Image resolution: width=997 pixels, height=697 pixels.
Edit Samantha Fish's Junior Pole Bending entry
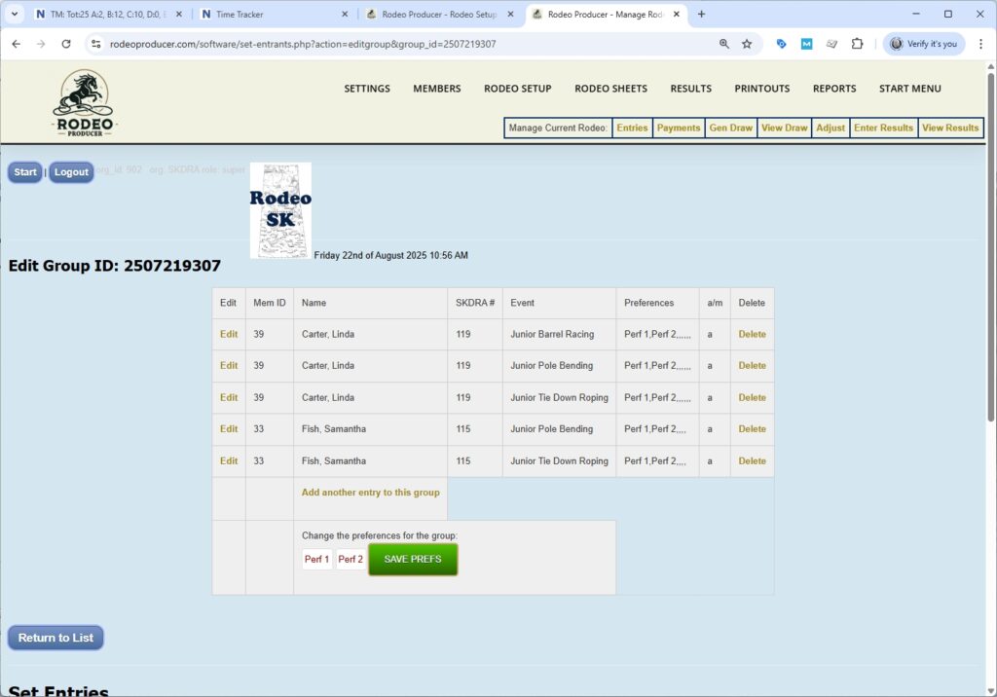coord(229,429)
